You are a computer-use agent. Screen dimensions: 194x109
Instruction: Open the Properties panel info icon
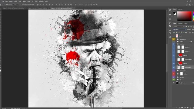(170, 19)
